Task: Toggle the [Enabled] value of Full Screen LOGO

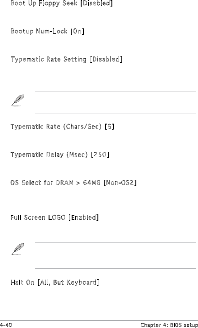Action: 83,217
